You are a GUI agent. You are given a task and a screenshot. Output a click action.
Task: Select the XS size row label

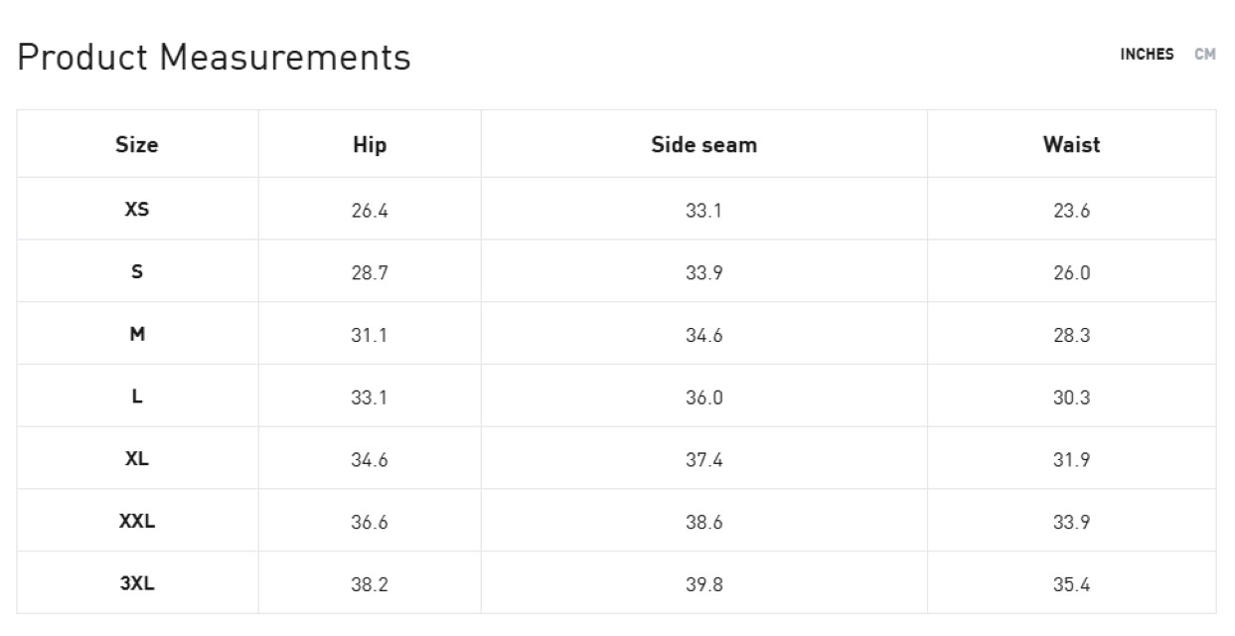pyautogui.click(x=137, y=210)
